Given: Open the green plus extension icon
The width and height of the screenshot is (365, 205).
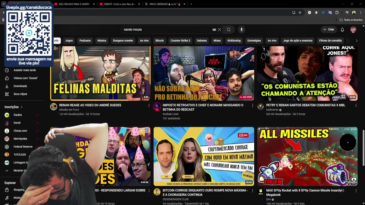Looking at the screenshot, I should [x=309, y=13].
